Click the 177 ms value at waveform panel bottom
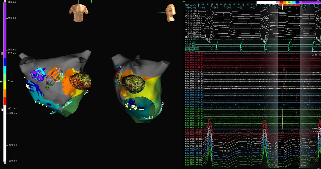 304,166
